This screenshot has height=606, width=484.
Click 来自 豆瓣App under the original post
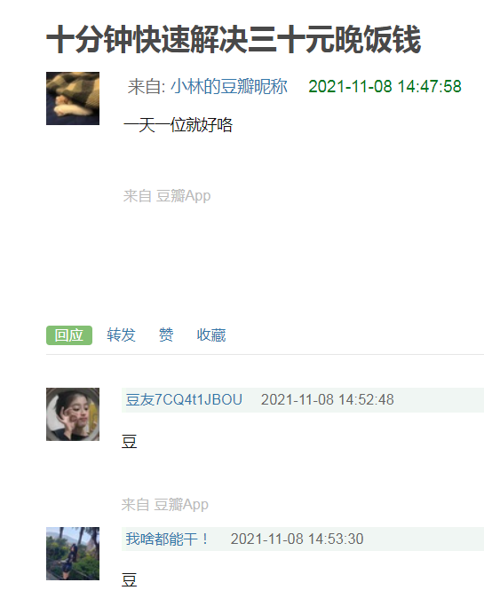(167, 196)
